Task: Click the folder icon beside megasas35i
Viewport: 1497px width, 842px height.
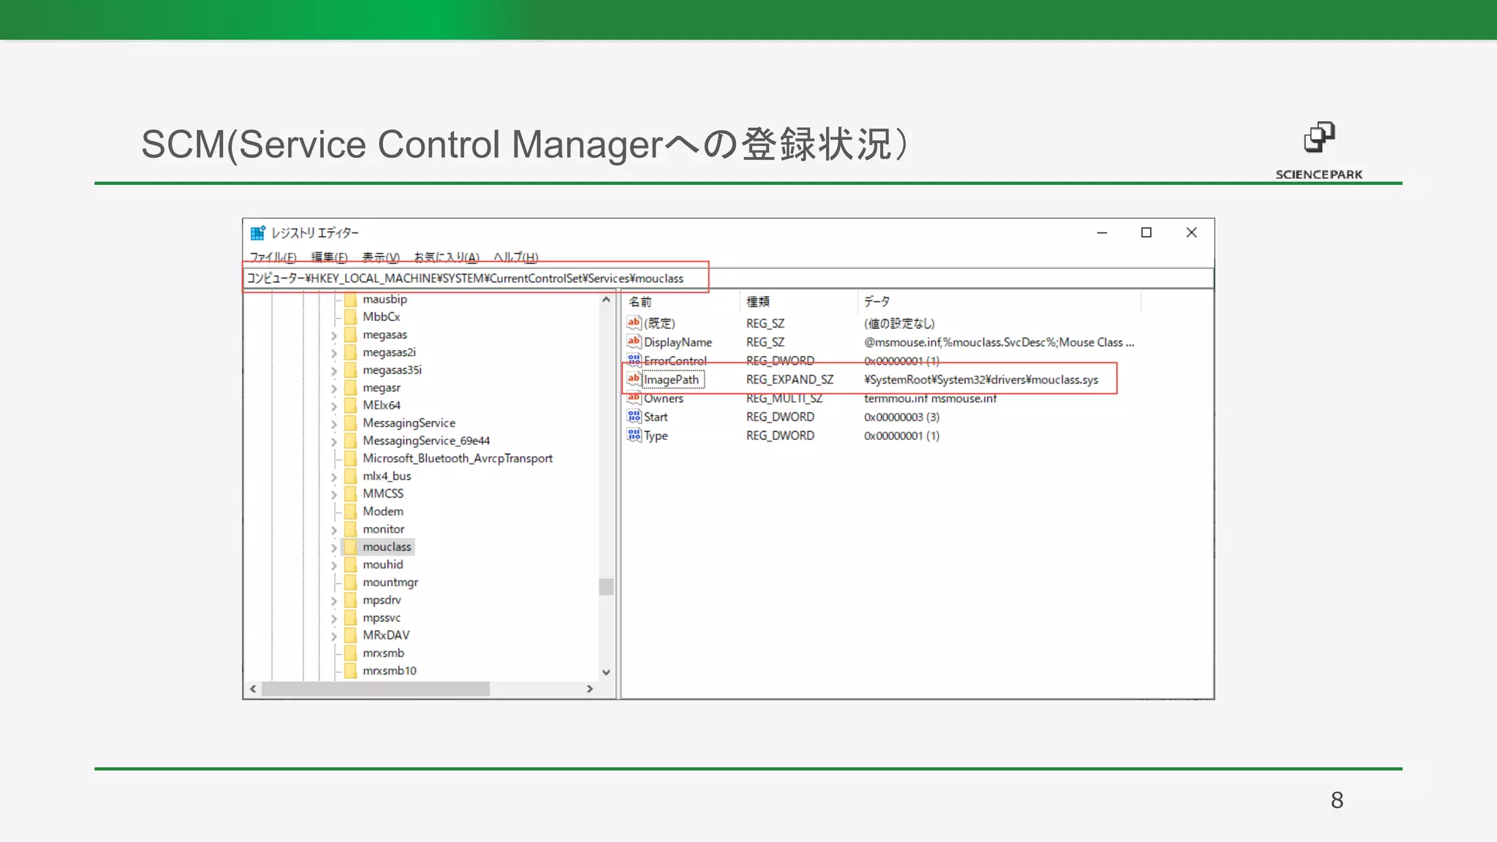Action: coord(351,370)
